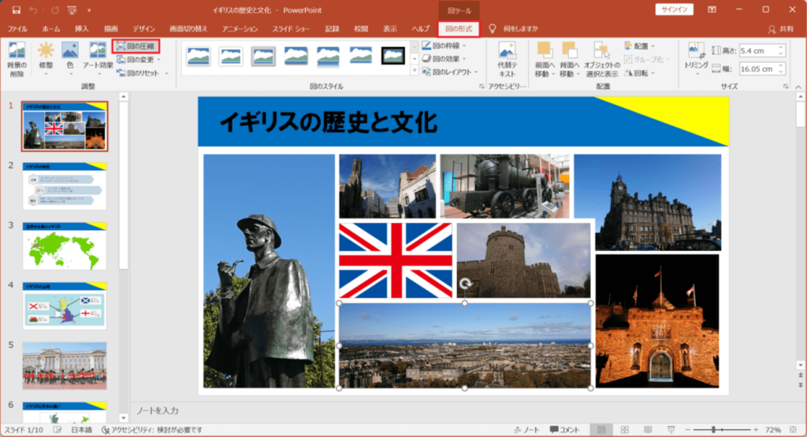Open the スライド ショー tab

pos(292,29)
